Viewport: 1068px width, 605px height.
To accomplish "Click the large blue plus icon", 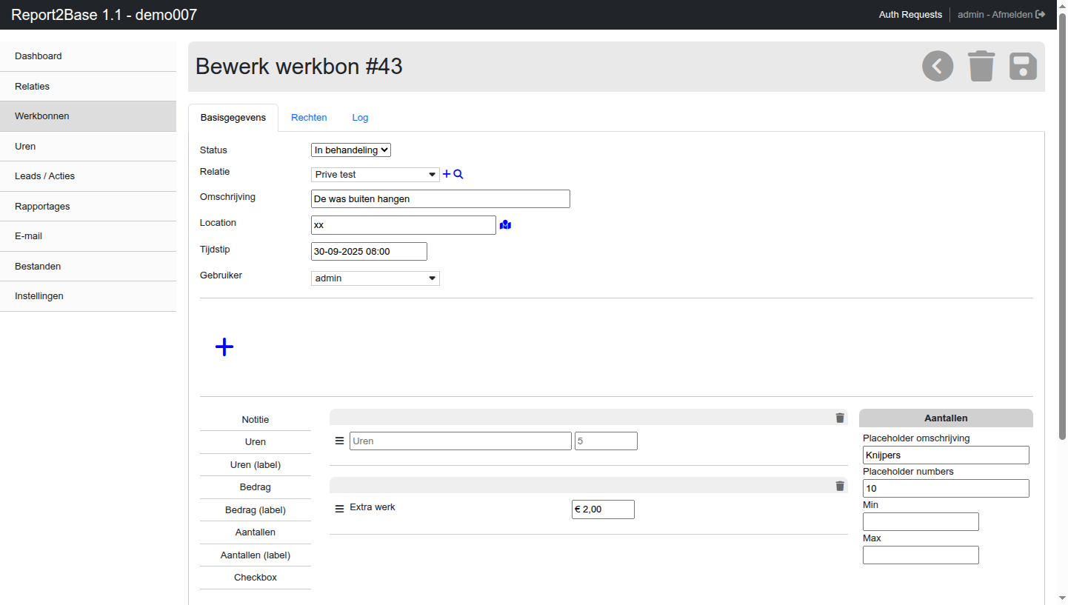I will point(224,347).
